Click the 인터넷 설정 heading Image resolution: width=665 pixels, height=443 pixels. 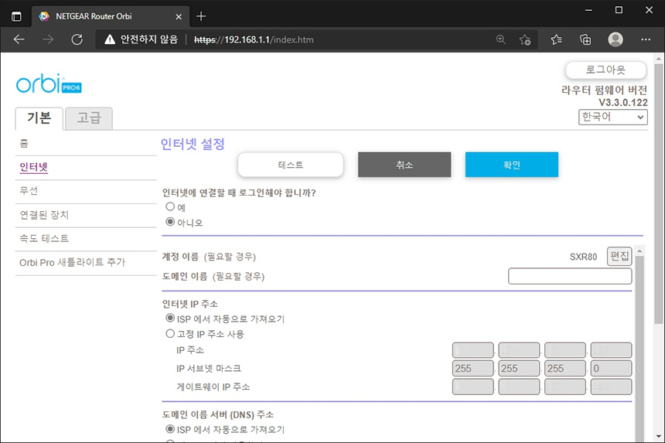click(193, 144)
